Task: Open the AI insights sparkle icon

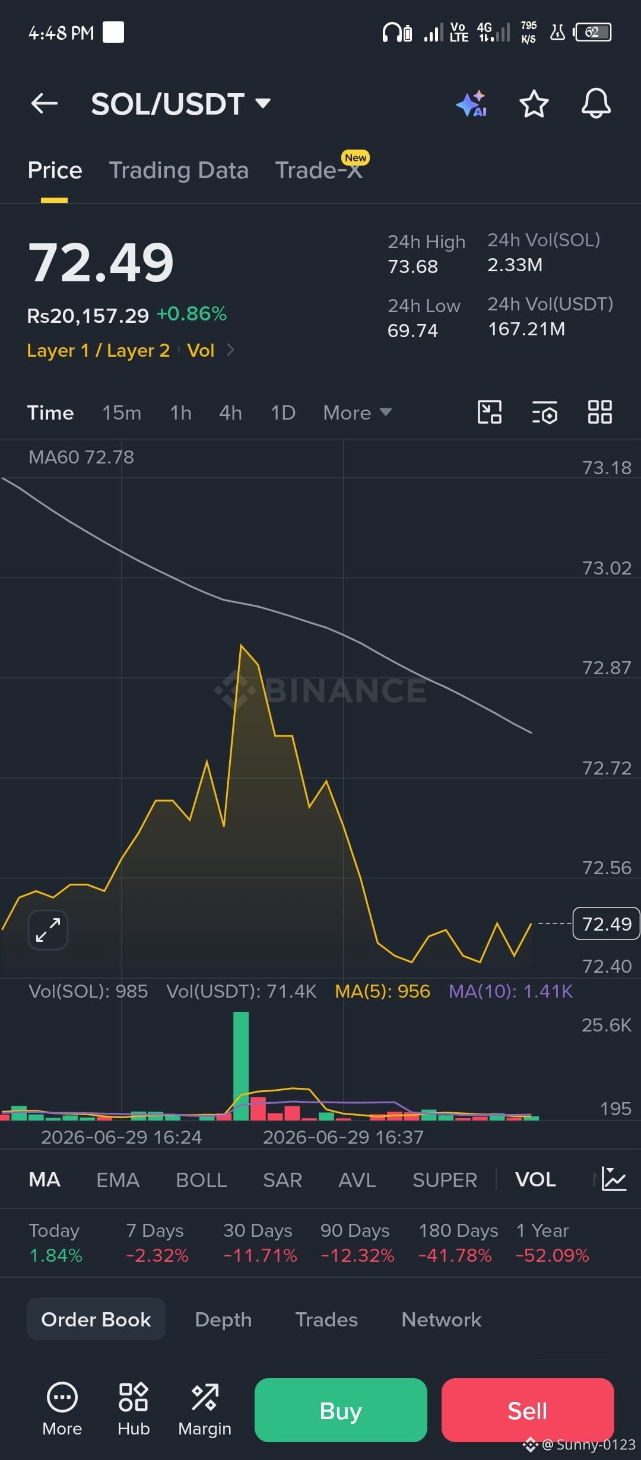Action: (472, 104)
